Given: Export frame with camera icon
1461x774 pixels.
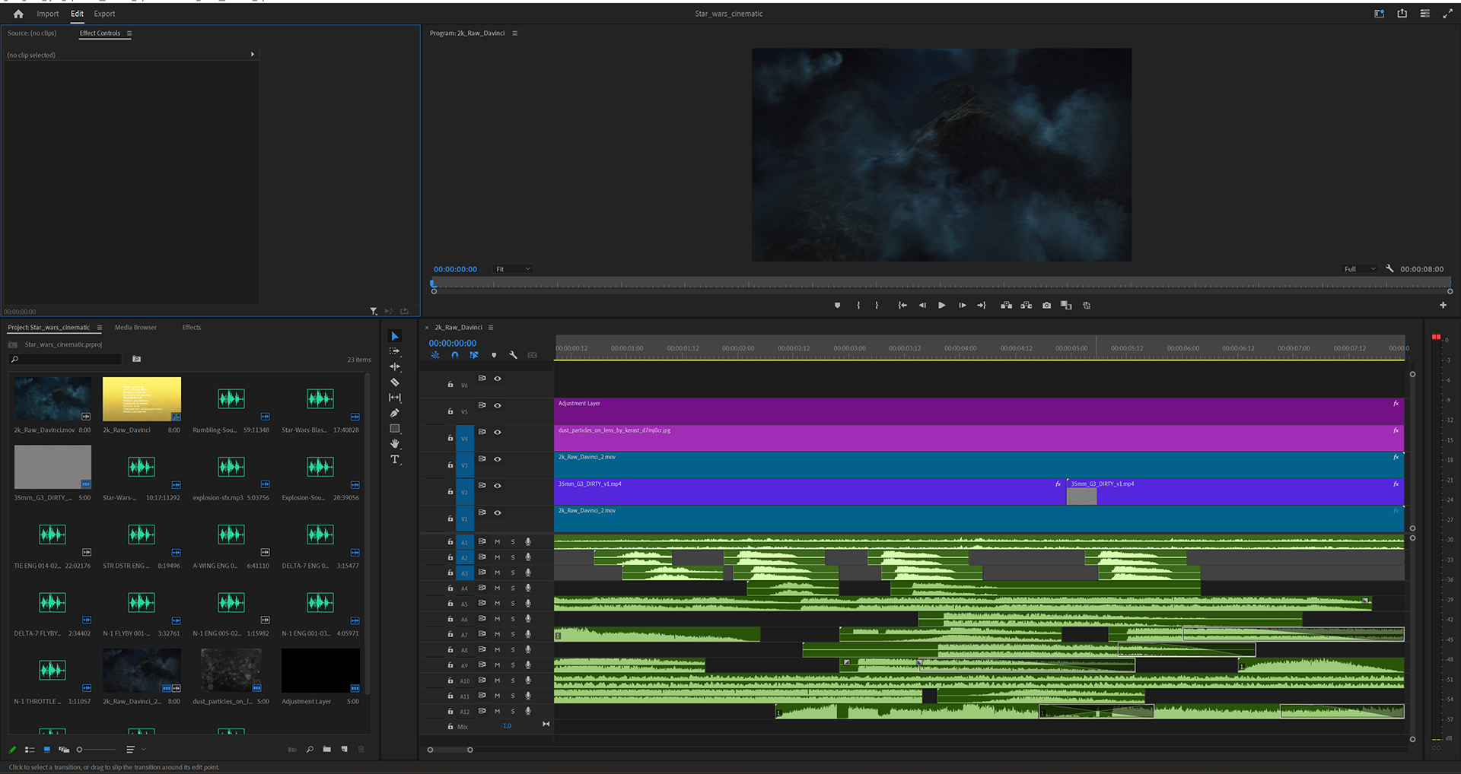Looking at the screenshot, I should tap(1046, 306).
